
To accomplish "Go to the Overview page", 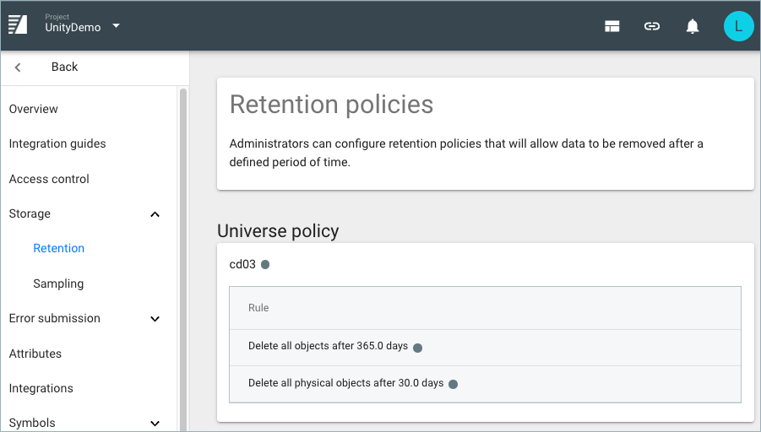I will tap(34, 110).
